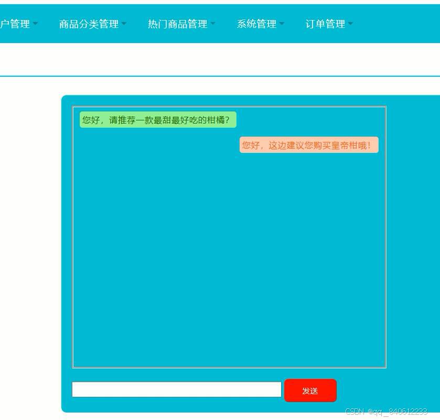Expand the 系统管理 dropdown arrow
440x420 pixels.
(x=282, y=24)
